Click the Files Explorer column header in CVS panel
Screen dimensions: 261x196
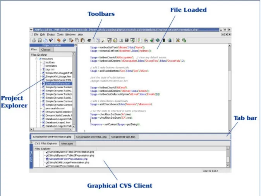pyautogui.click(x=65, y=148)
